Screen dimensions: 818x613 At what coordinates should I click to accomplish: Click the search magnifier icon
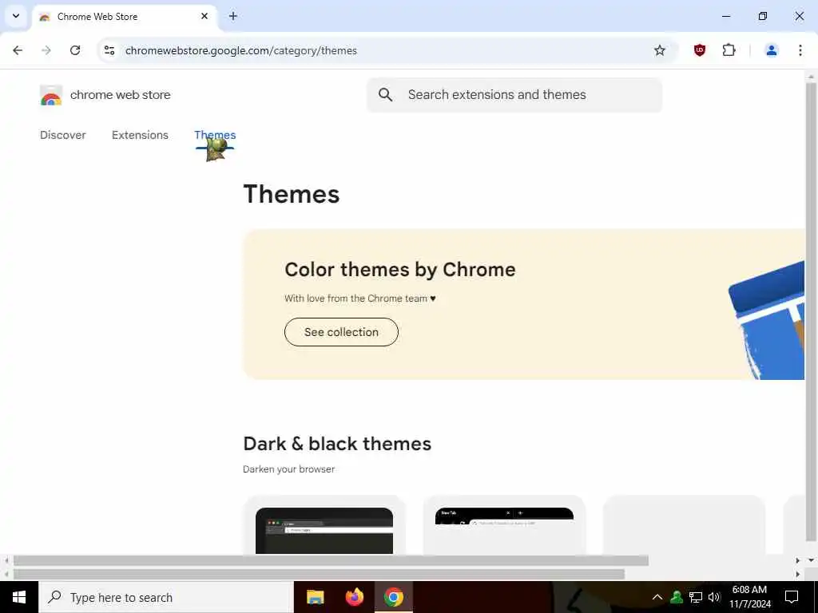click(386, 95)
